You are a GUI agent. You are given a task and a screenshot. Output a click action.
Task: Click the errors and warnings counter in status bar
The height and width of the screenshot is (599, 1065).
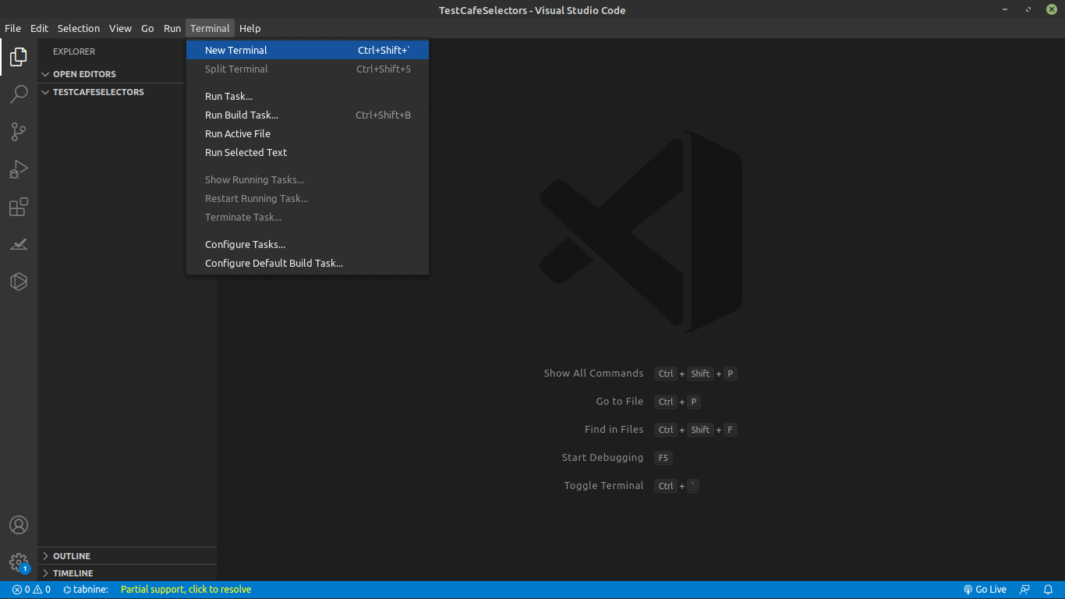(x=30, y=589)
